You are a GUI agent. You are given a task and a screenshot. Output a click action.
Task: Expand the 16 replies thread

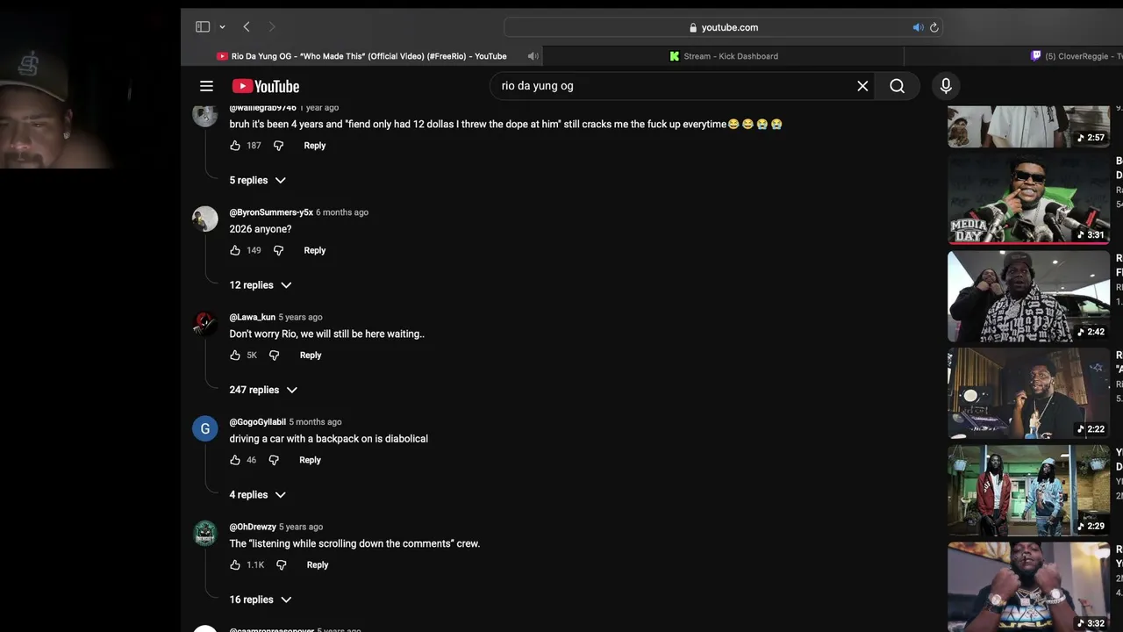(261, 600)
